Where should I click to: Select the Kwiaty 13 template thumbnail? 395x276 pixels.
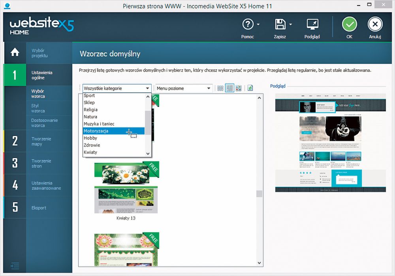pyautogui.click(x=126, y=187)
